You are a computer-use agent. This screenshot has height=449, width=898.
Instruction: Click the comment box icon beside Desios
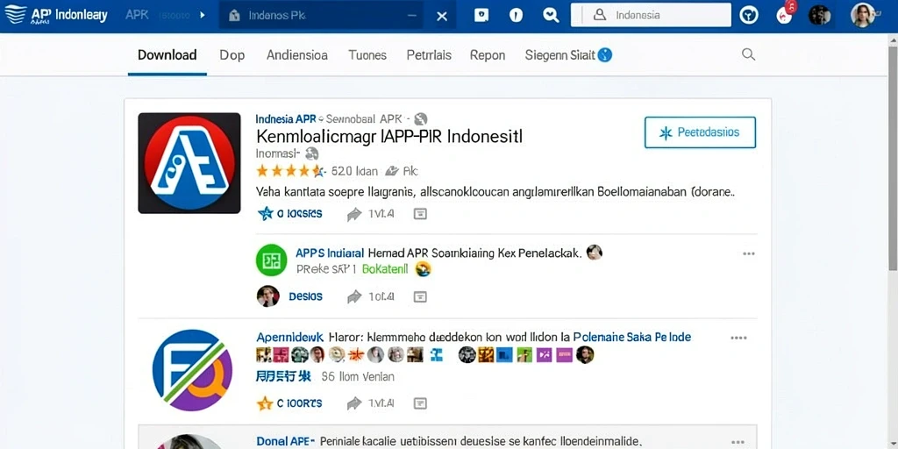tap(420, 296)
